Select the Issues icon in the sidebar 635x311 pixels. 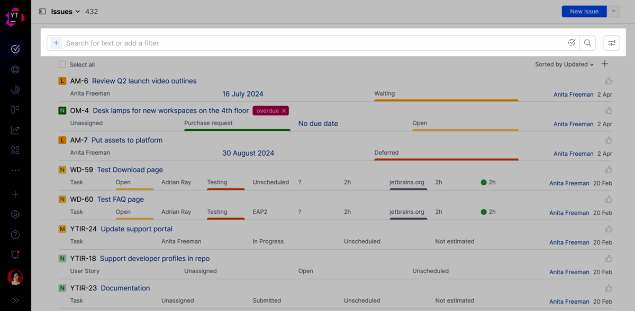[x=15, y=49]
